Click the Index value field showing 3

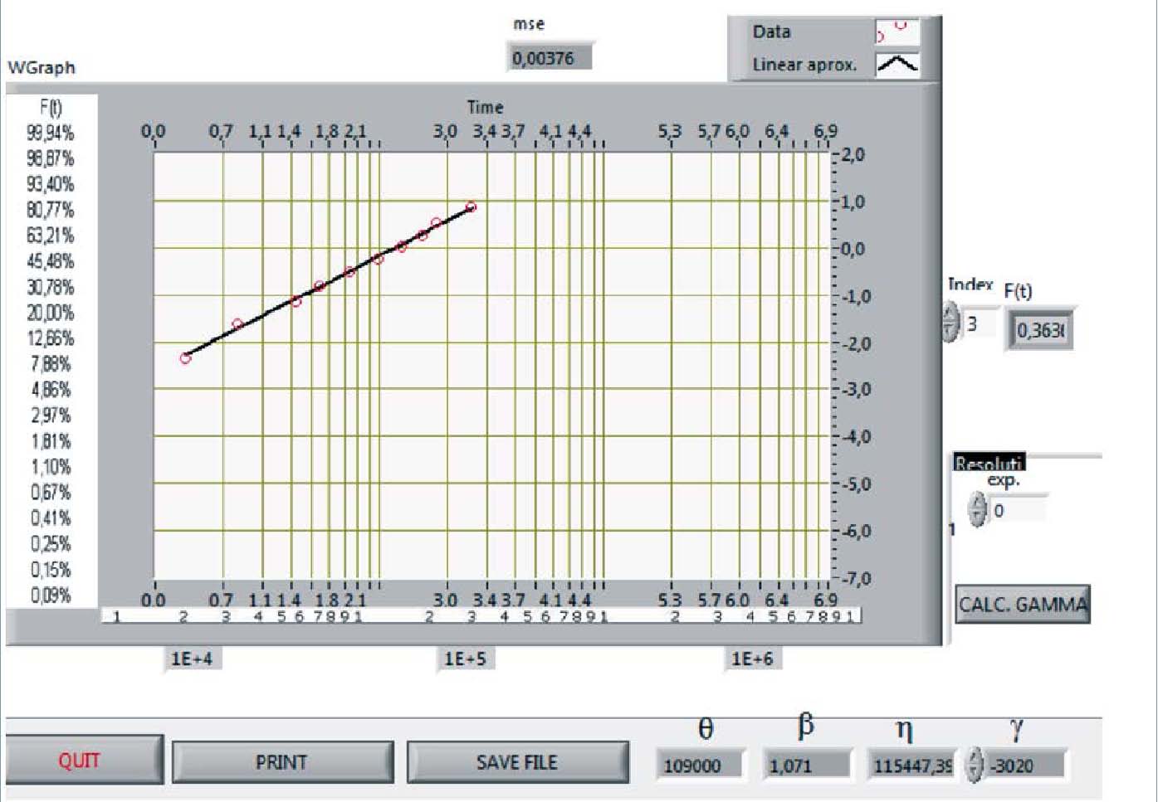click(x=980, y=323)
